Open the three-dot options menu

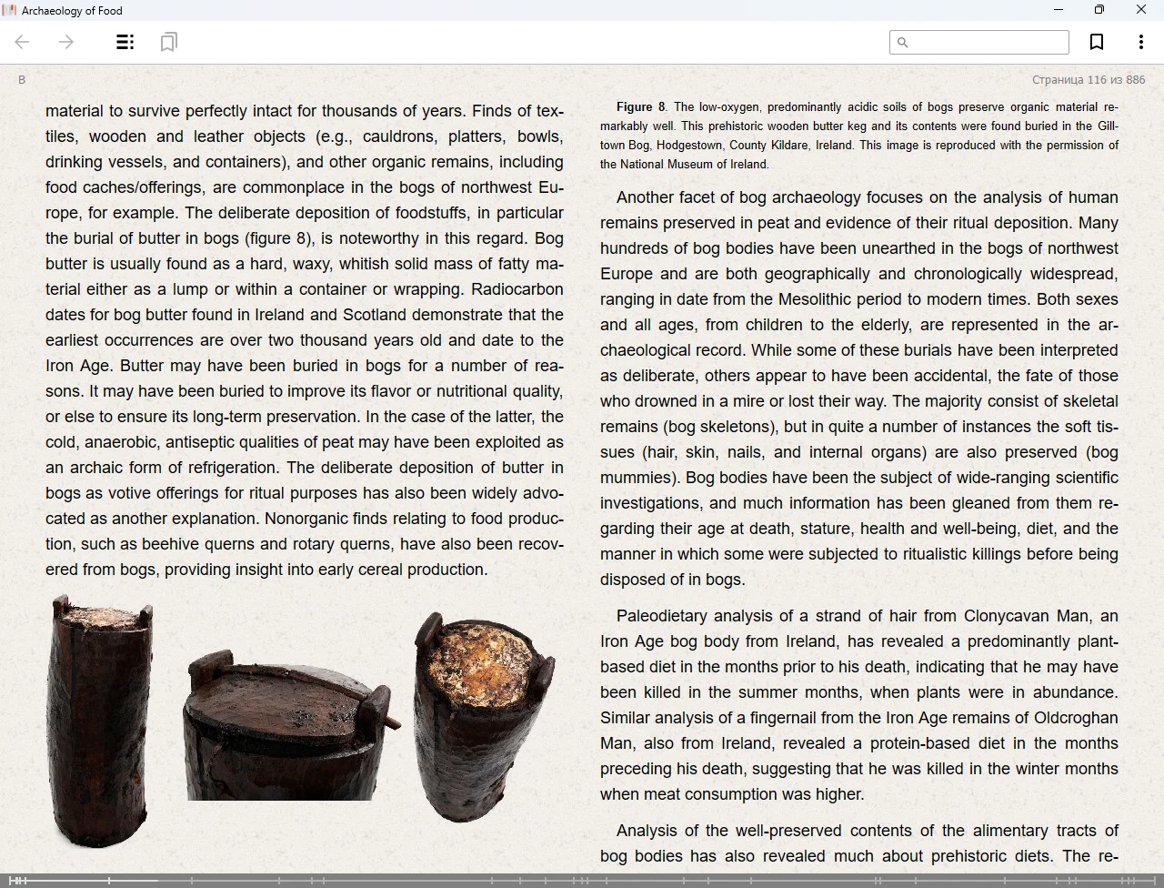[1140, 42]
